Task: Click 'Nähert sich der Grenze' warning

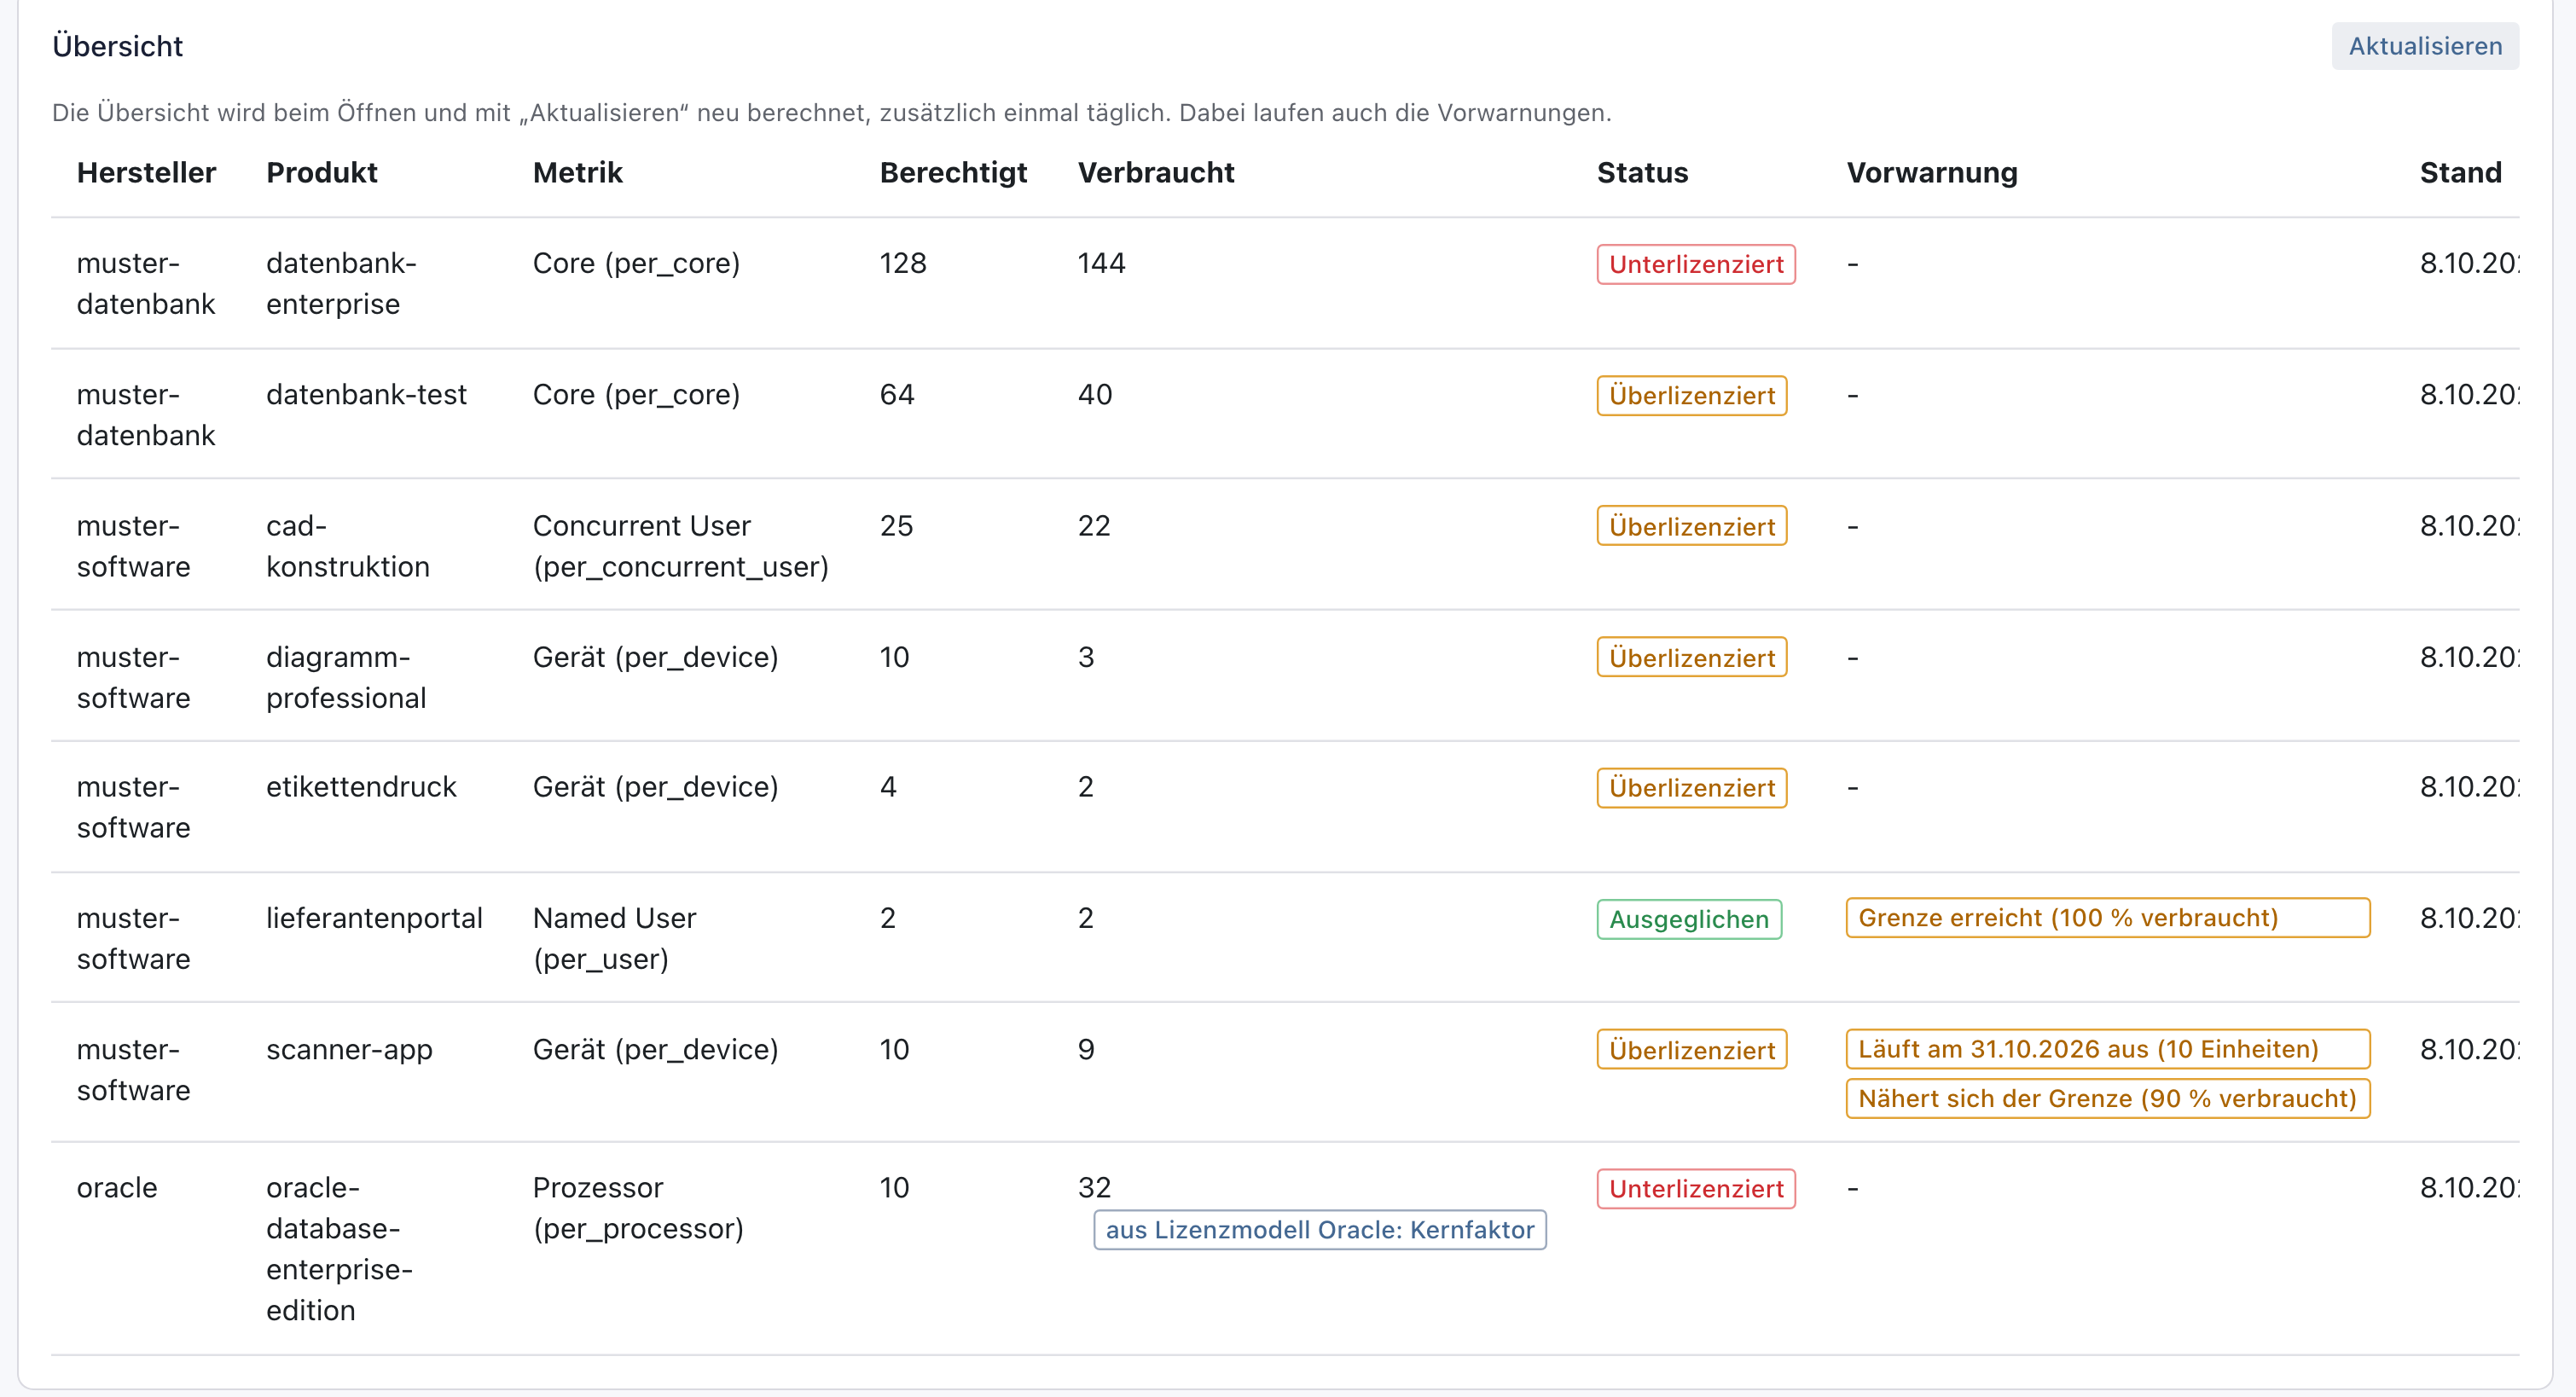Action: tap(2107, 1098)
